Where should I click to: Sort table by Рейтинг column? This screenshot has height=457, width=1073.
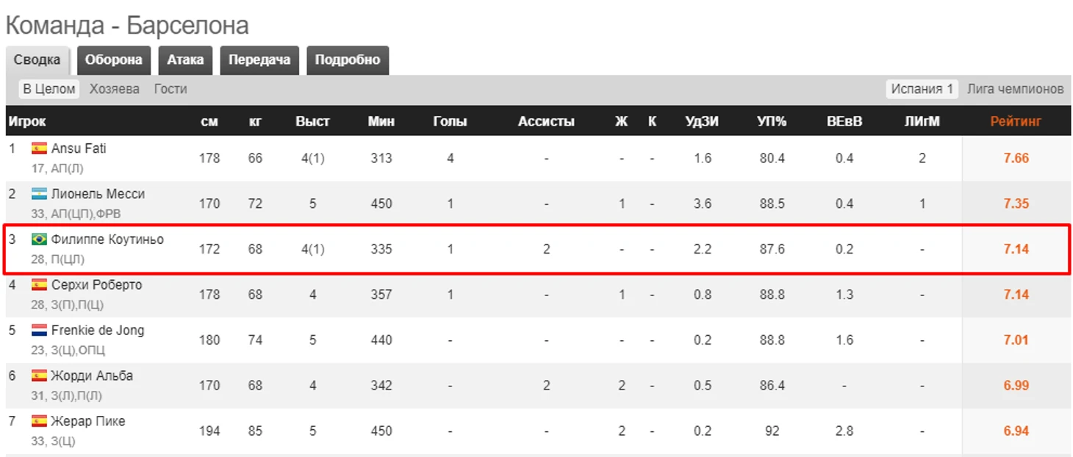[1016, 122]
